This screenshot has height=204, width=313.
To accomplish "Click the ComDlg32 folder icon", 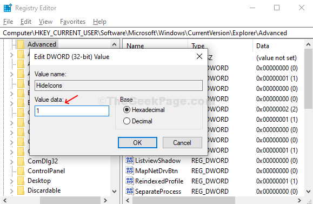I will 21,161.
